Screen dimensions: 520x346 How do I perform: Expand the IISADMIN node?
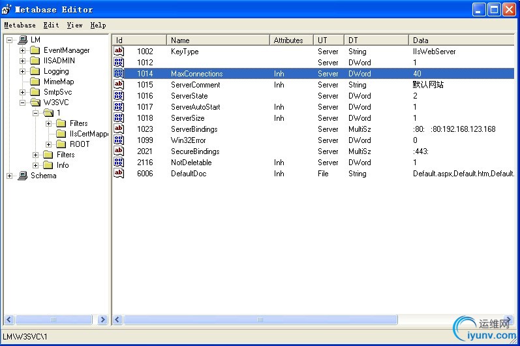[23, 61]
